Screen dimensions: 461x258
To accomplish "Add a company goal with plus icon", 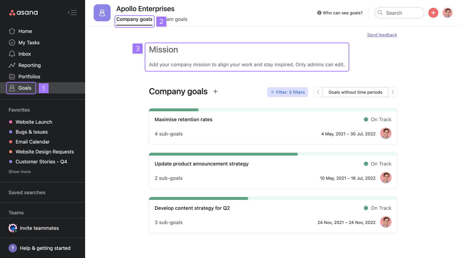I will tap(215, 91).
